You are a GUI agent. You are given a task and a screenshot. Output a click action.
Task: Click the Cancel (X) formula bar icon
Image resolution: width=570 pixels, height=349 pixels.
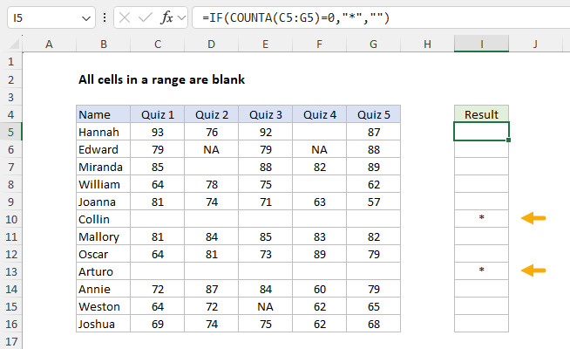[x=125, y=17]
